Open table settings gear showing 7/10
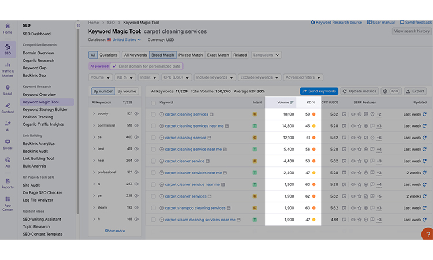This screenshot has height=260, width=433. pyautogui.click(x=391, y=91)
